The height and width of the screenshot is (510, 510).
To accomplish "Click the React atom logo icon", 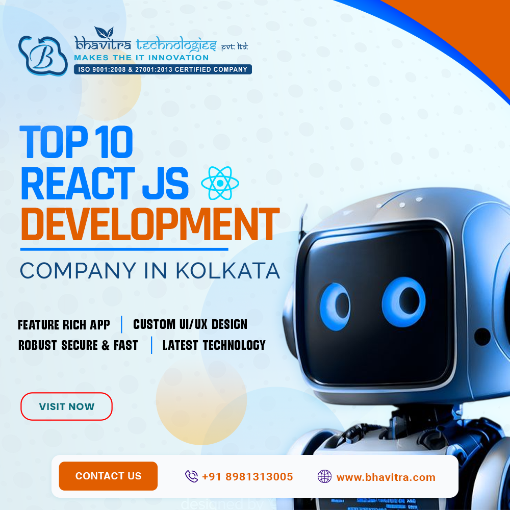I will click(220, 183).
